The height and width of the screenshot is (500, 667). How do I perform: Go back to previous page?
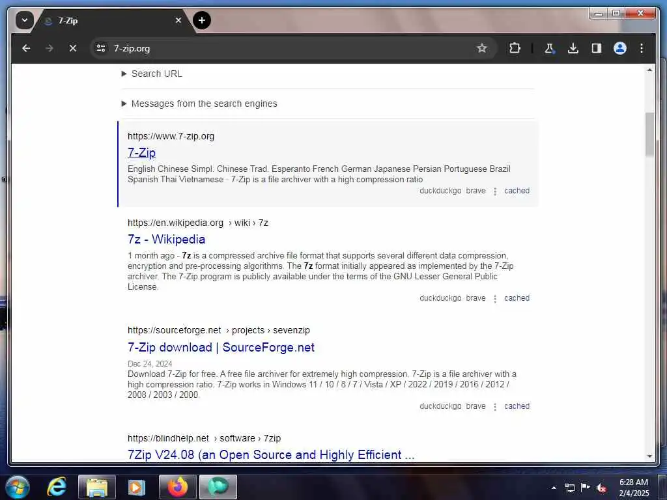click(x=26, y=48)
